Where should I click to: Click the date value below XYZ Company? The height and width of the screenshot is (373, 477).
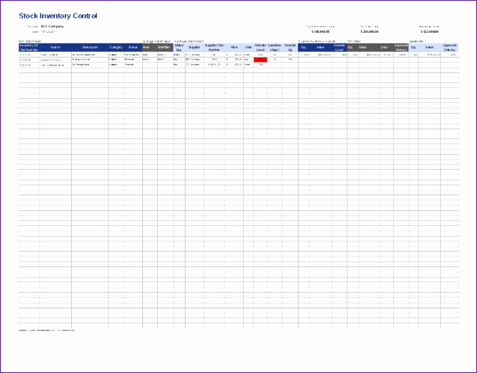49,31
